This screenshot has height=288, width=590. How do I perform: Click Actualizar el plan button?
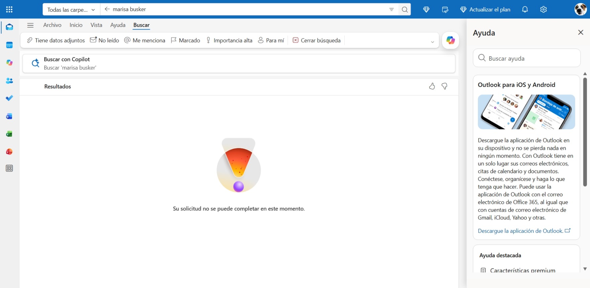point(485,9)
